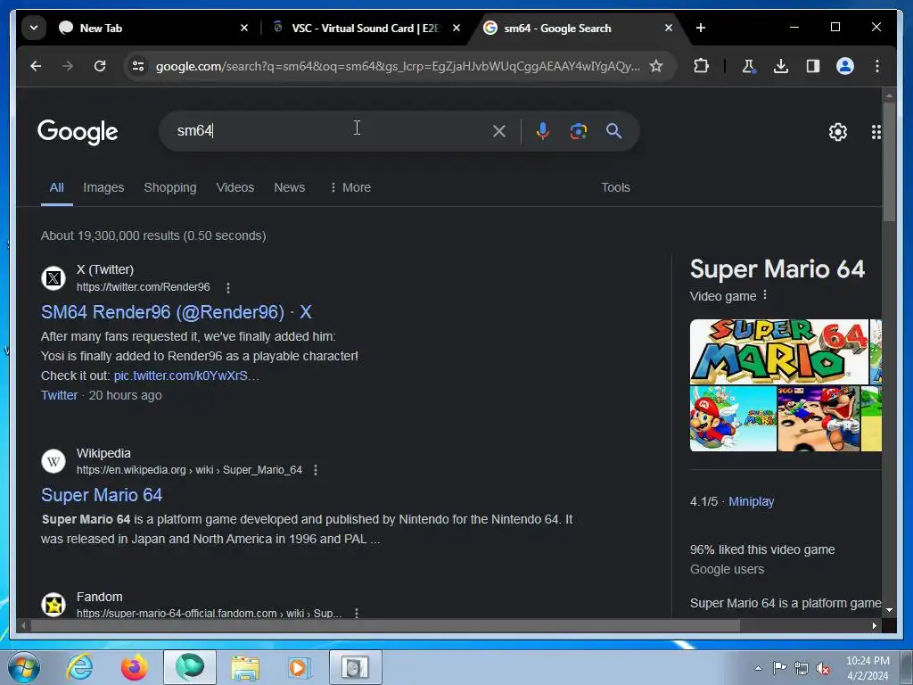Viewport: 913px width, 685px height.
Task: Switch to the New Tab tab
Action: tap(152, 28)
